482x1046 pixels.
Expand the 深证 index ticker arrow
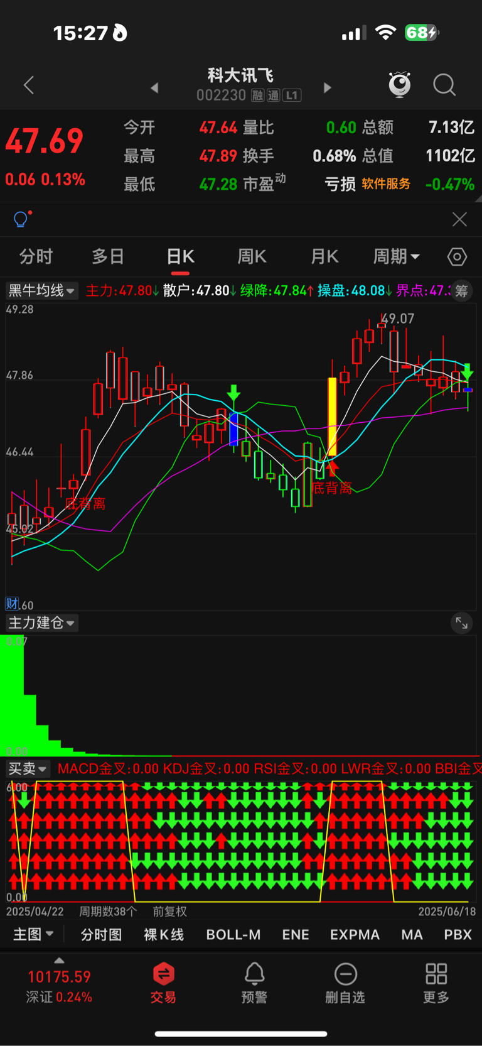59,960
